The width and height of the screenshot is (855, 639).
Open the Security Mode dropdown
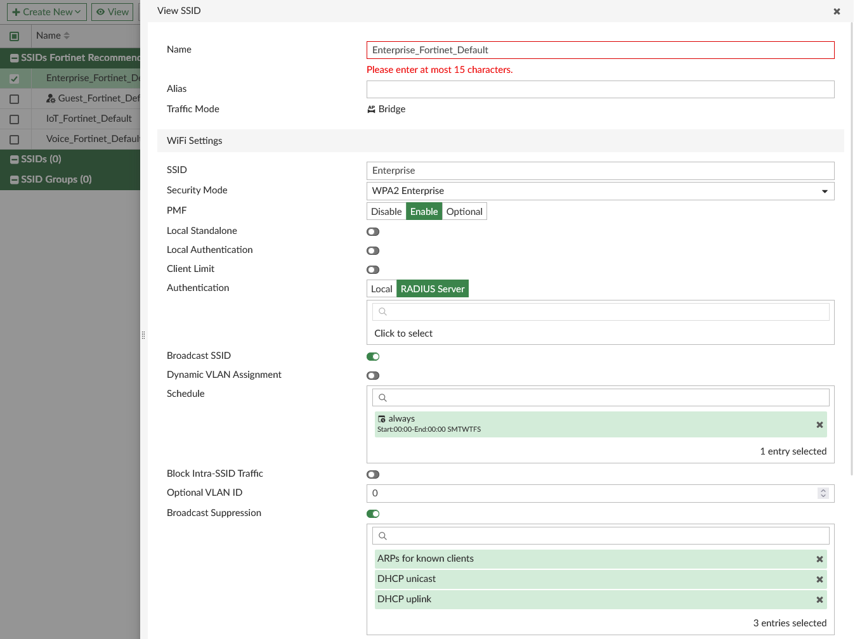[600, 191]
